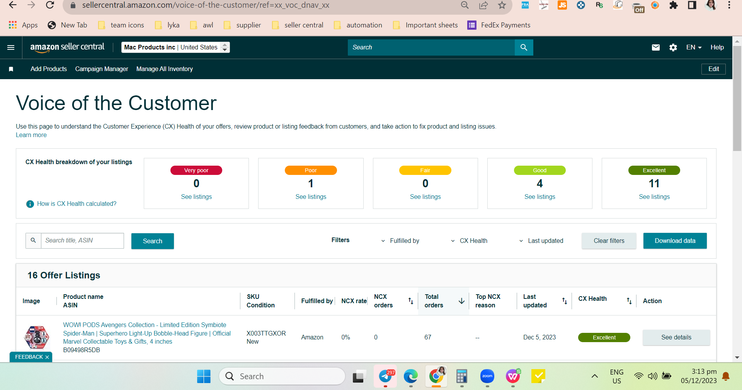The width and height of the screenshot is (742, 390).
Task: Open Manage All Inventory menu item
Action: tap(165, 69)
